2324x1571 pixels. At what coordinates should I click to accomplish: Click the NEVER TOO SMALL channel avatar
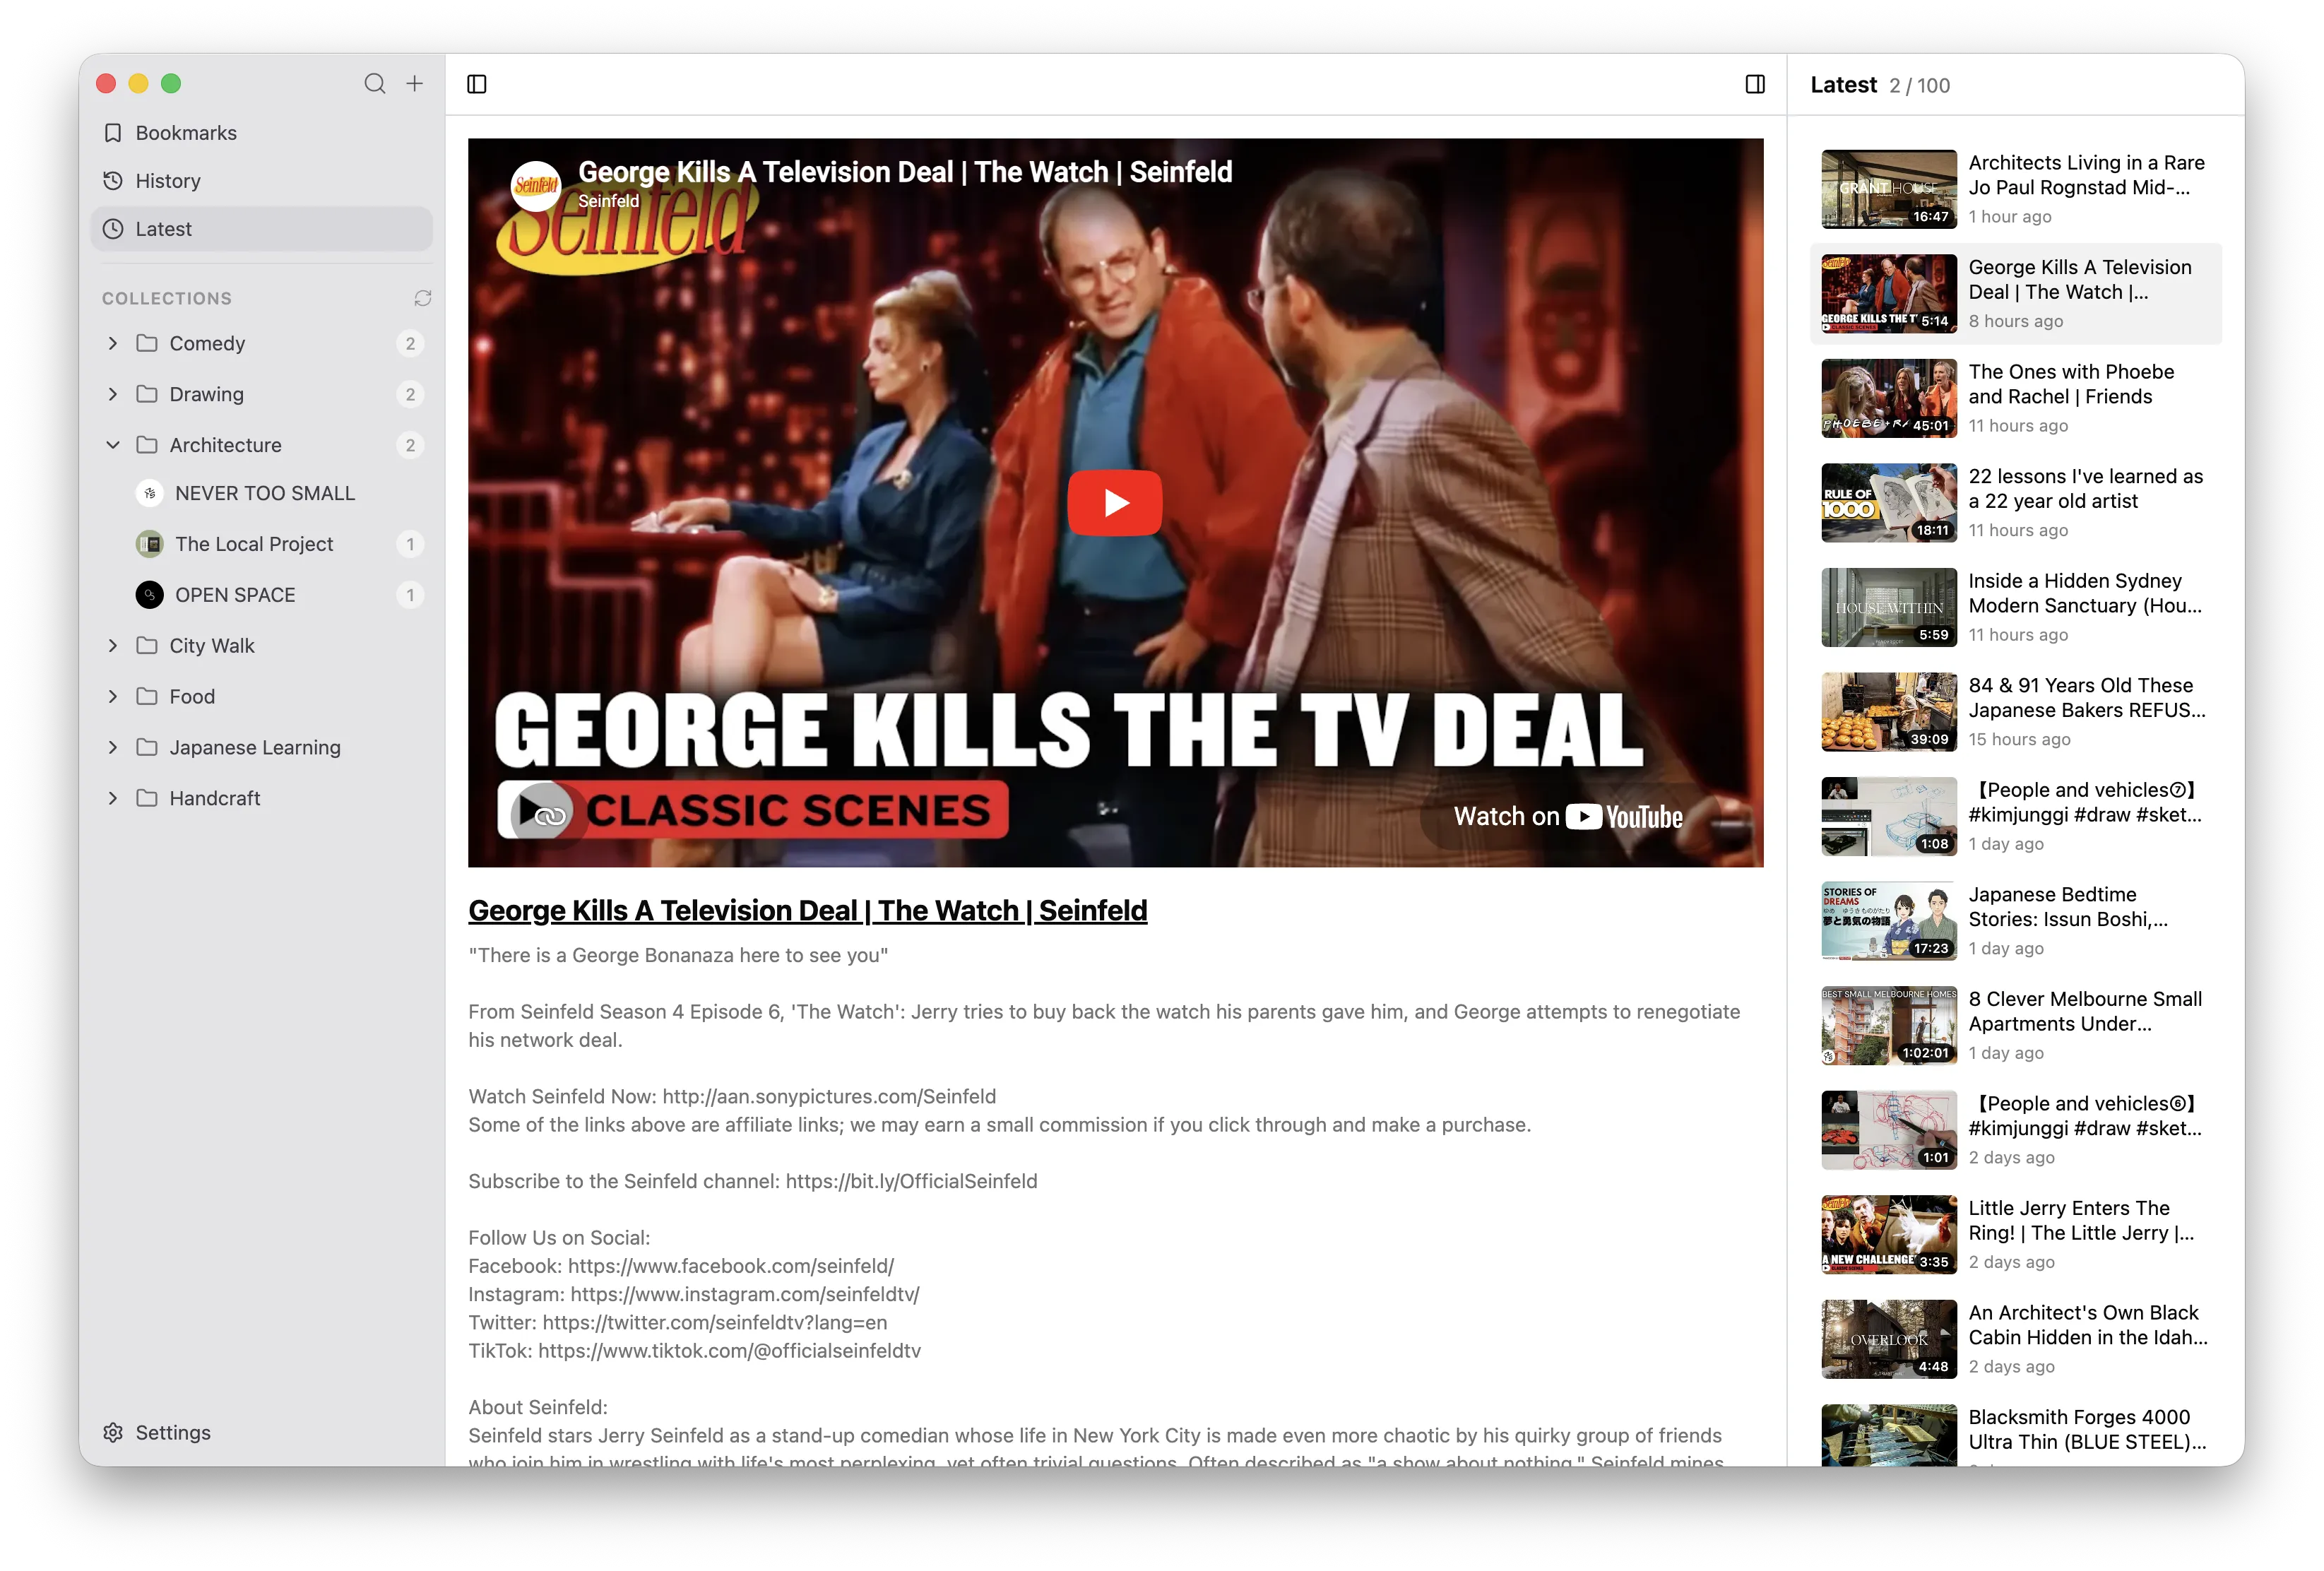150,493
